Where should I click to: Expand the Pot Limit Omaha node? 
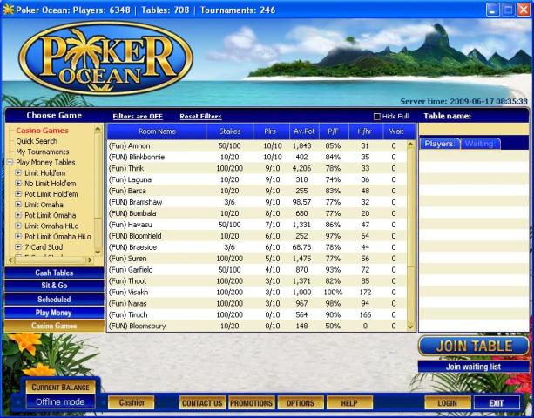click(x=18, y=215)
